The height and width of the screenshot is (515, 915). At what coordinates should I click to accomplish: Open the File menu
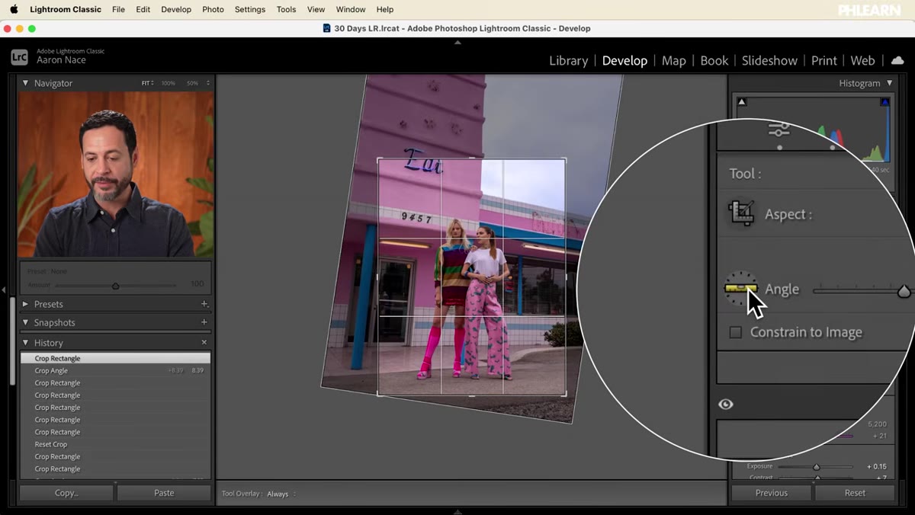(118, 9)
